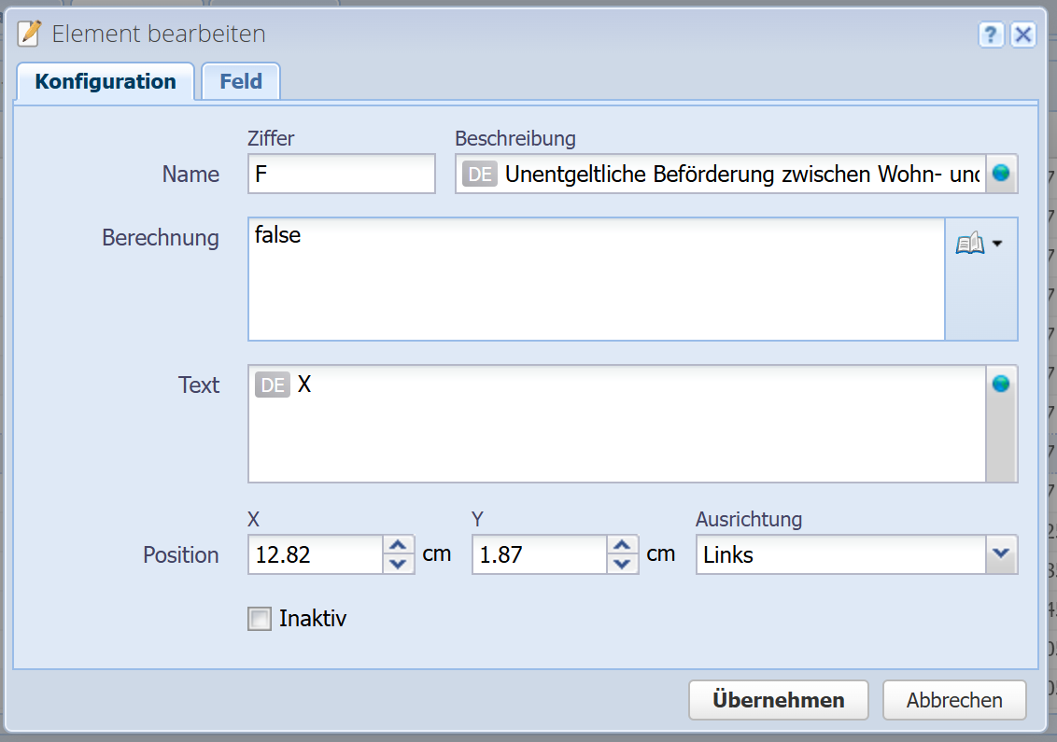
Task: Click the Abbrechen button
Action: [953, 700]
